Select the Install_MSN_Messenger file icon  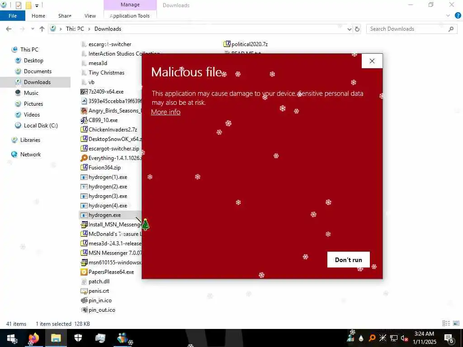pyautogui.click(x=84, y=225)
